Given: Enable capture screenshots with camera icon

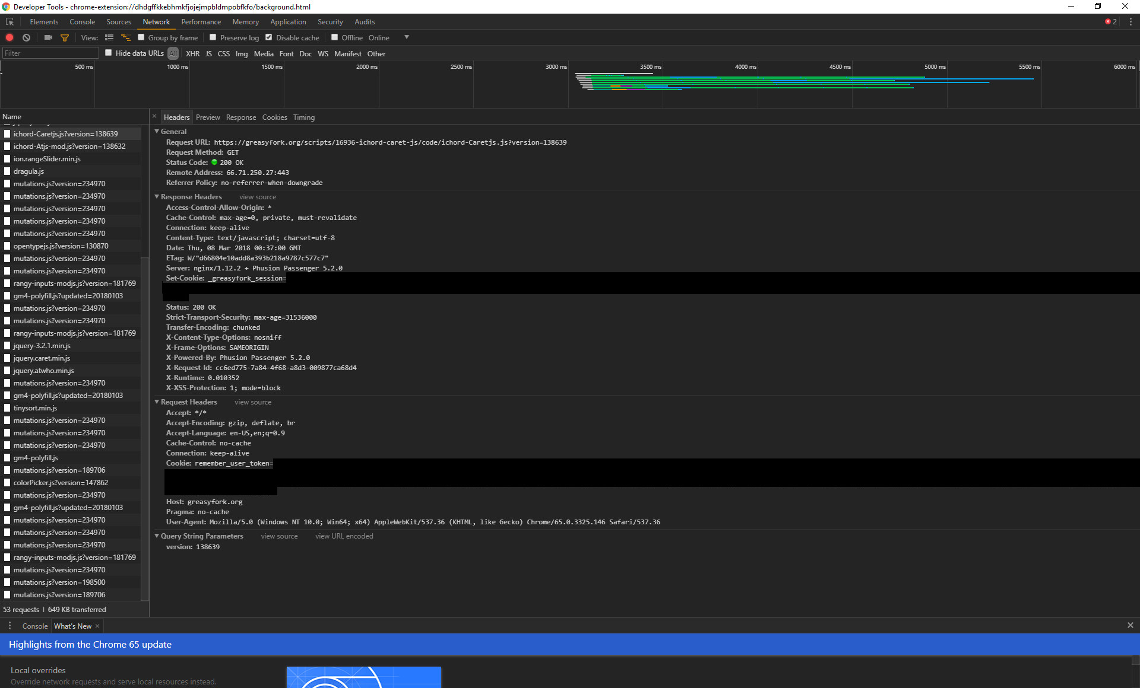Looking at the screenshot, I should click(48, 37).
